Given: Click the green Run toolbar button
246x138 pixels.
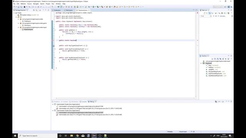Looking at the screenshot, I should (93, 7).
